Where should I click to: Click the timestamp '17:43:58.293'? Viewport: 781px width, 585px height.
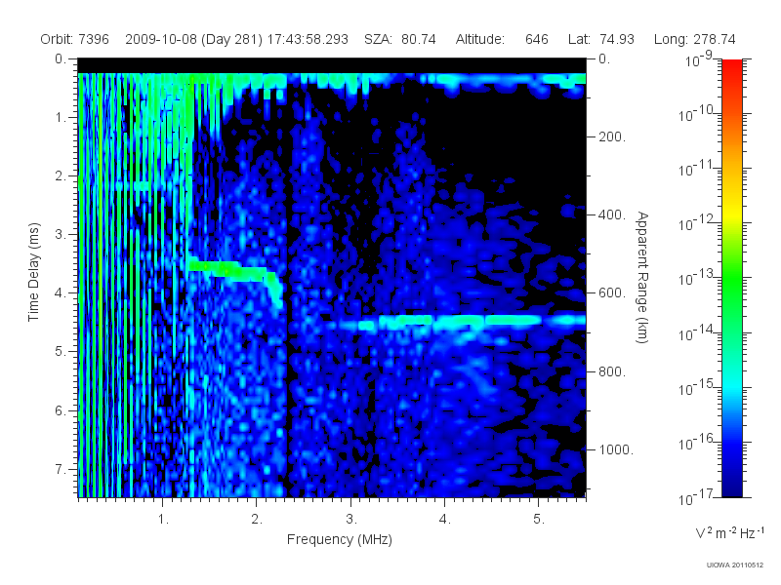click(308, 39)
